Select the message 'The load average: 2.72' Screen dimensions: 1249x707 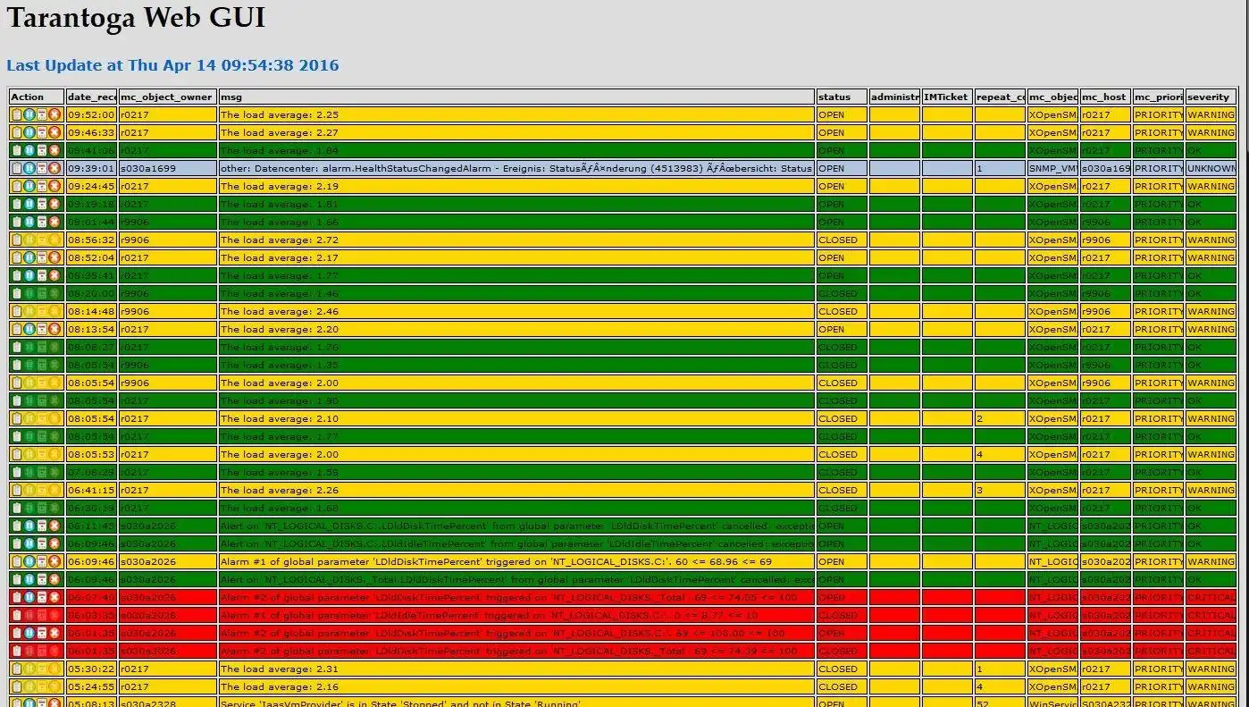pyautogui.click(x=280, y=240)
